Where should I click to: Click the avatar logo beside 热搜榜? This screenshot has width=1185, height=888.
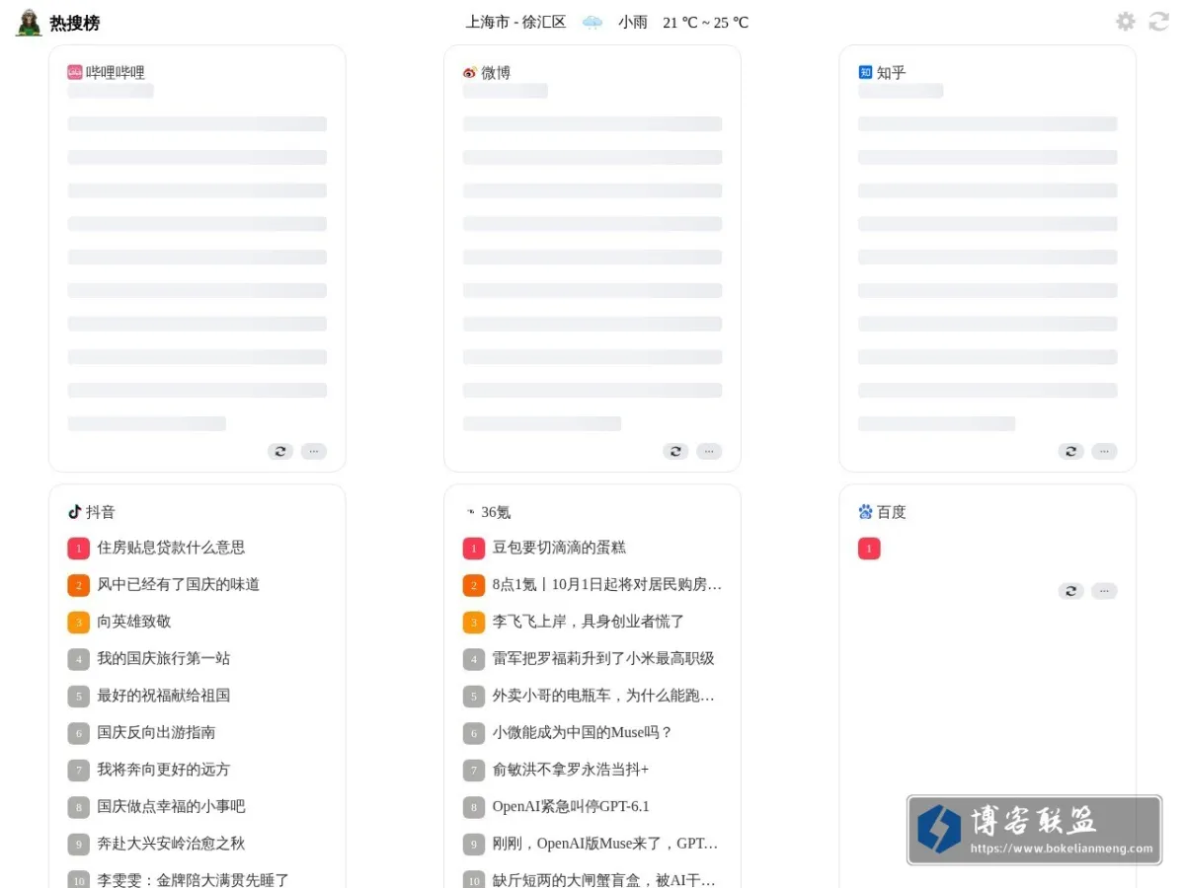click(x=29, y=23)
